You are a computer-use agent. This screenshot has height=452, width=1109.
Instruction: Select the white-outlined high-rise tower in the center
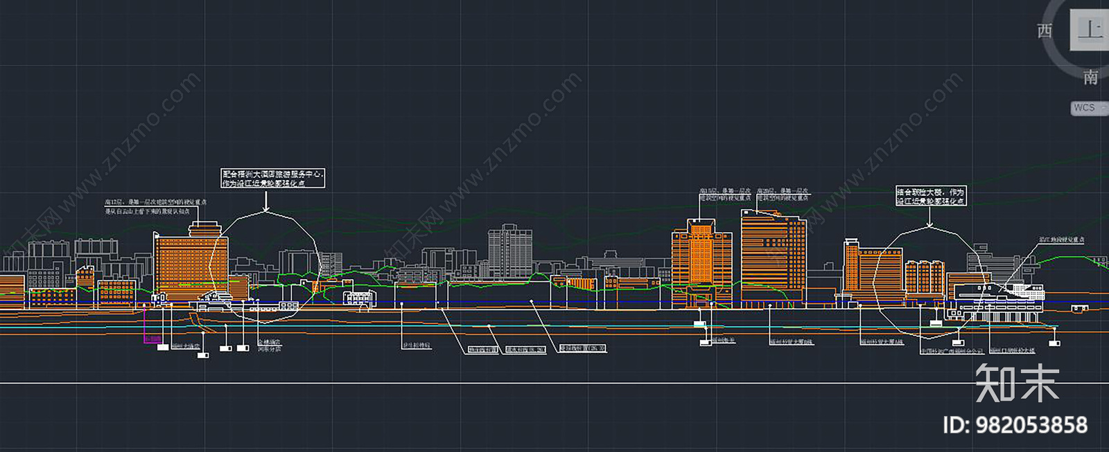[510, 251]
